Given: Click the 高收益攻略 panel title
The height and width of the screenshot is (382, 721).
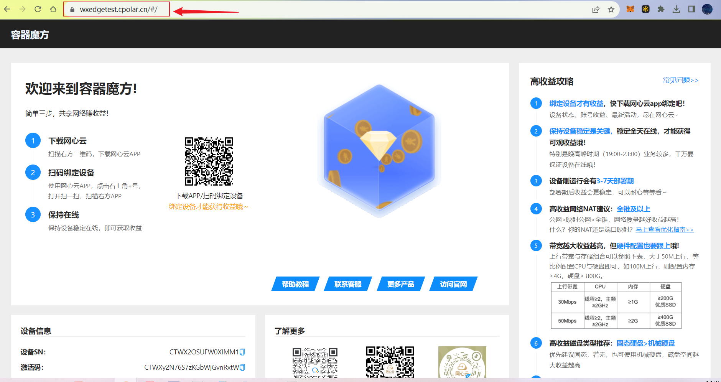Looking at the screenshot, I should [552, 81].
